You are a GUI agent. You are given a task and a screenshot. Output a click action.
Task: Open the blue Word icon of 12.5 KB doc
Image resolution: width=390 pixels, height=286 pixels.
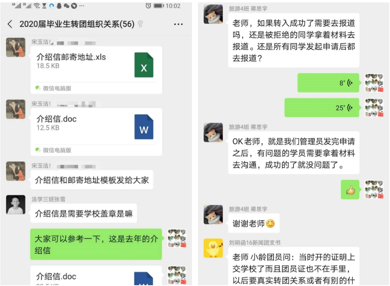pyautogui.click(x=144, y=127)
